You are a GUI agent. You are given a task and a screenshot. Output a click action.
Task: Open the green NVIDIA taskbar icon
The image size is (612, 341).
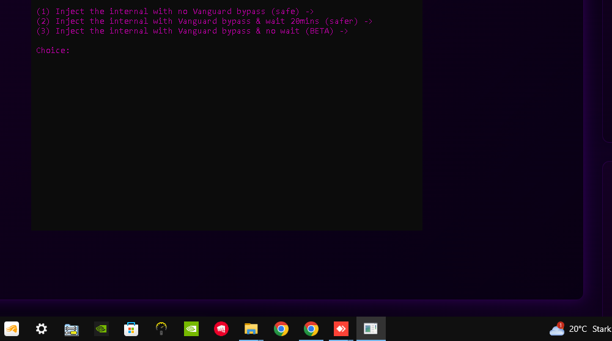tap(191, 329)
